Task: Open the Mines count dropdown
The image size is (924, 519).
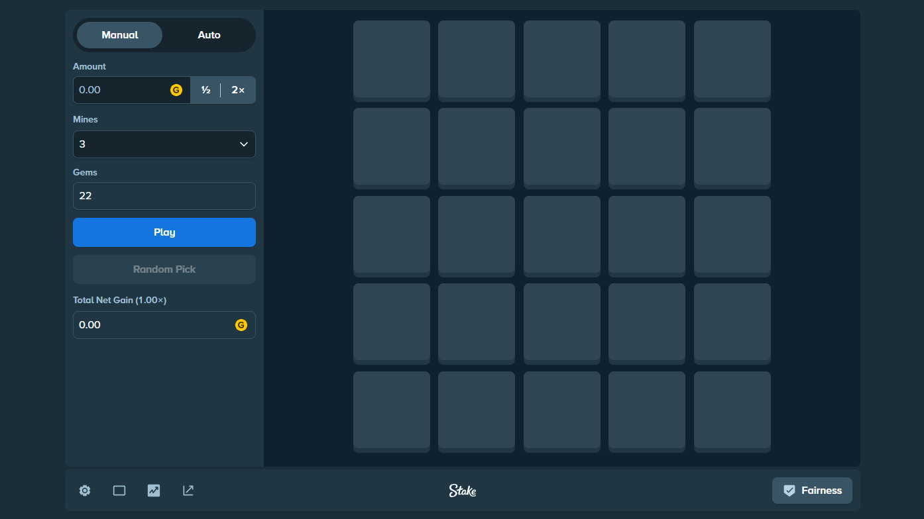Action: [x=164, y=144]
